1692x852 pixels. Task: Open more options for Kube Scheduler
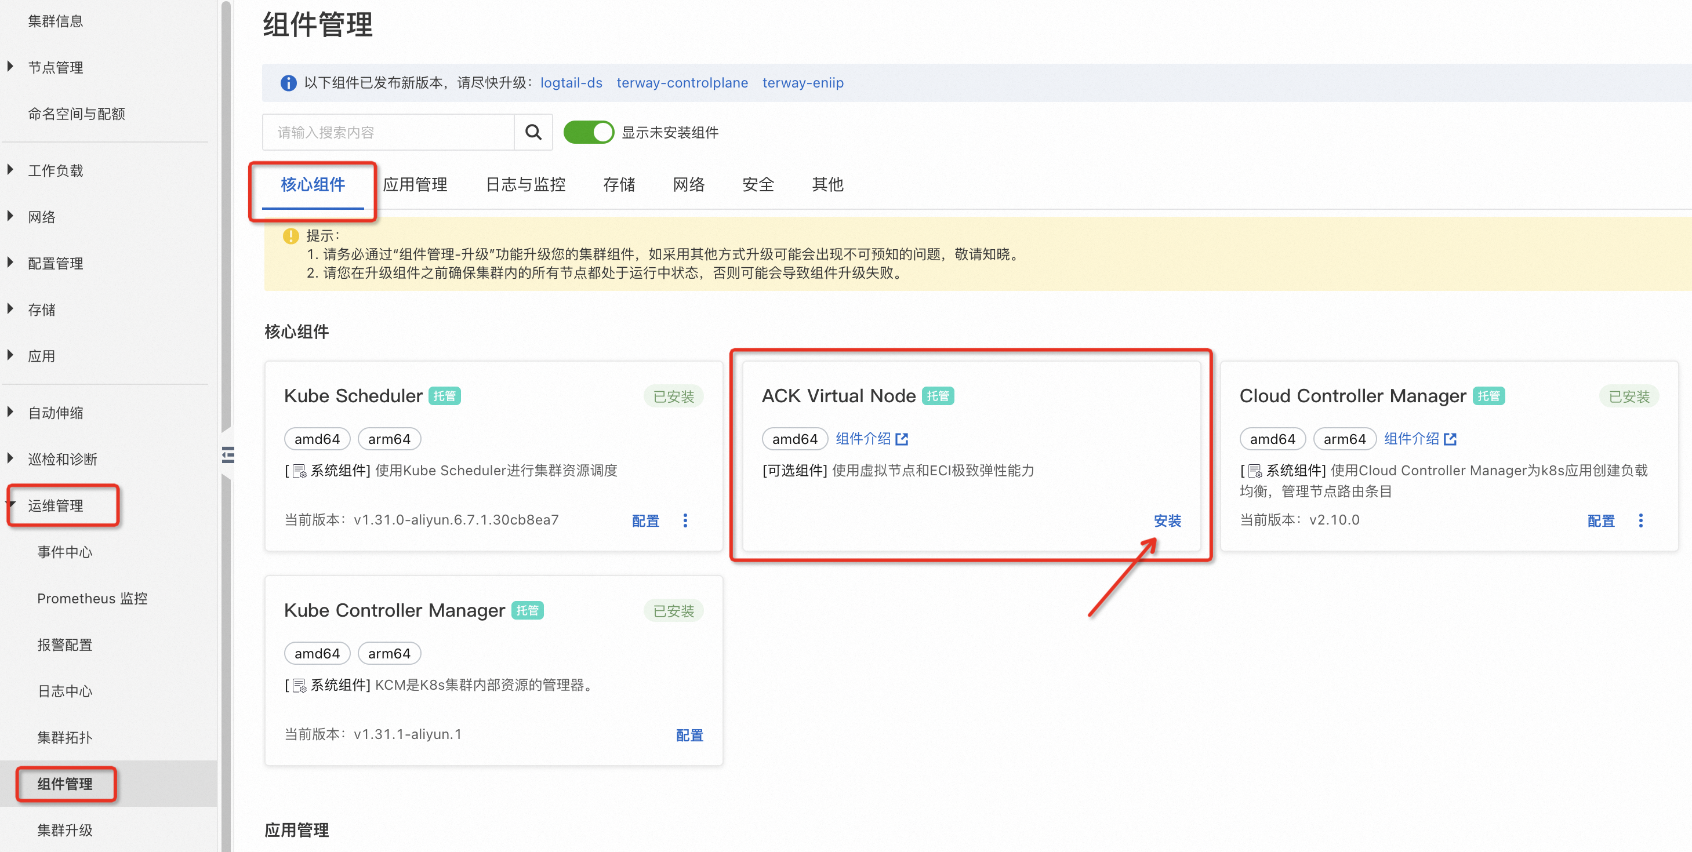click(685, 520)
